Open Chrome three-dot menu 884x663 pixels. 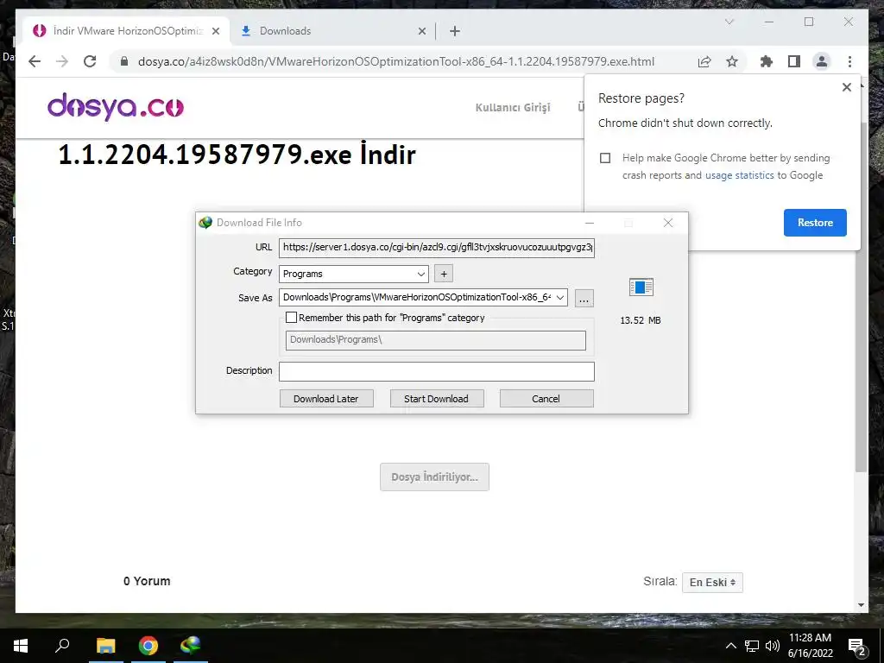point(849,61)
